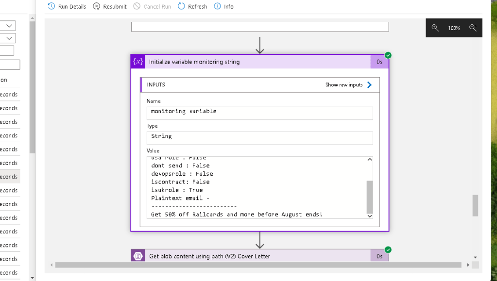Open Run Details
497x281 pixels.
click(x=67, y=6)
